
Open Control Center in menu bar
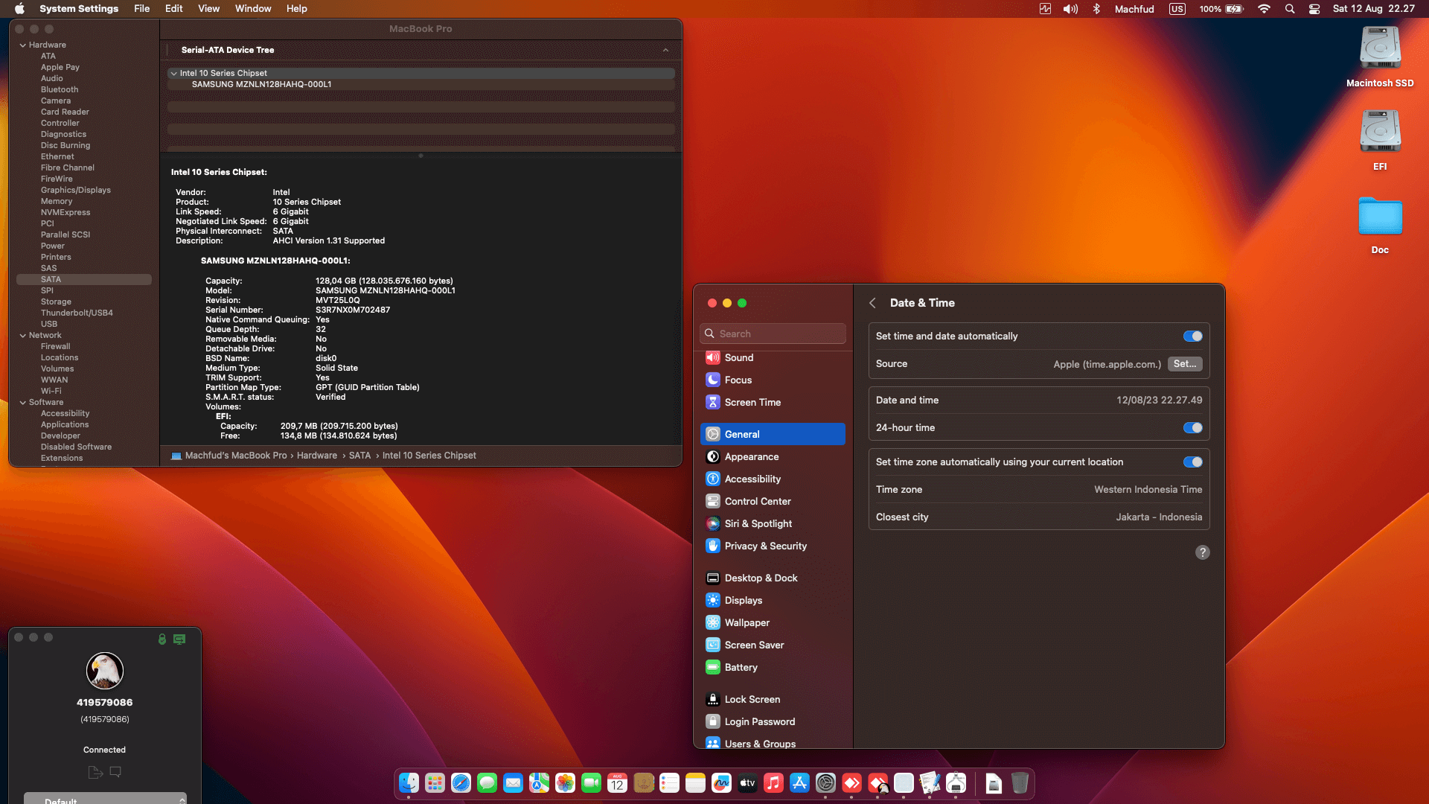[x=1314, y=9]
